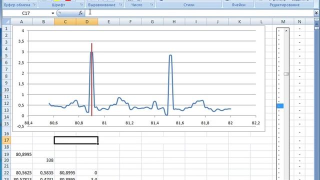Click cell B22 containing 0,5835
Image resolution: width=320 pixels, height=180 pixels.
(x=43, y=172)
